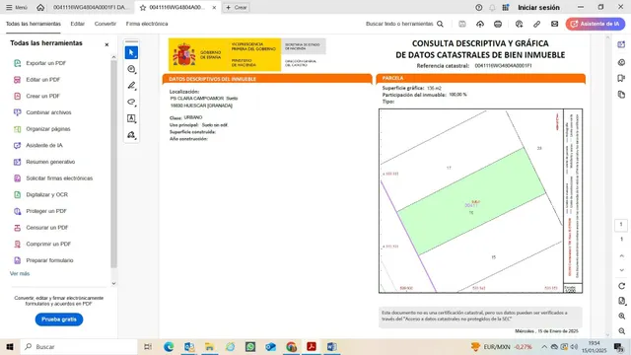The height and width of the screenshot is (355, 631).
Task: Click Iniciar sesión
Action: tap(538, 7)
